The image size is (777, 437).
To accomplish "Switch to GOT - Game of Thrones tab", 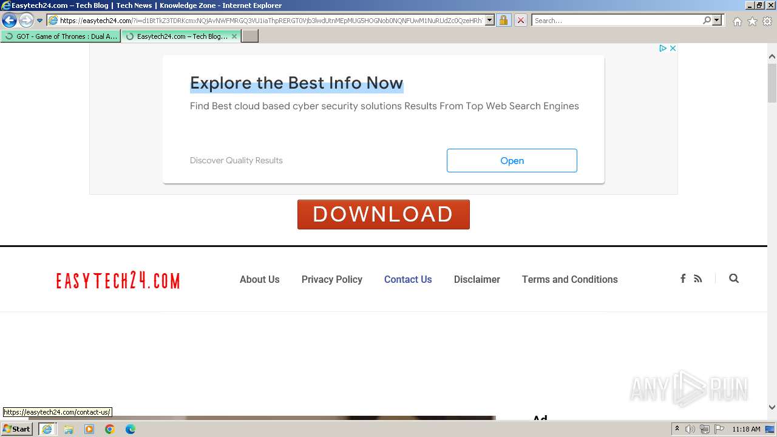I will (61, 36).
